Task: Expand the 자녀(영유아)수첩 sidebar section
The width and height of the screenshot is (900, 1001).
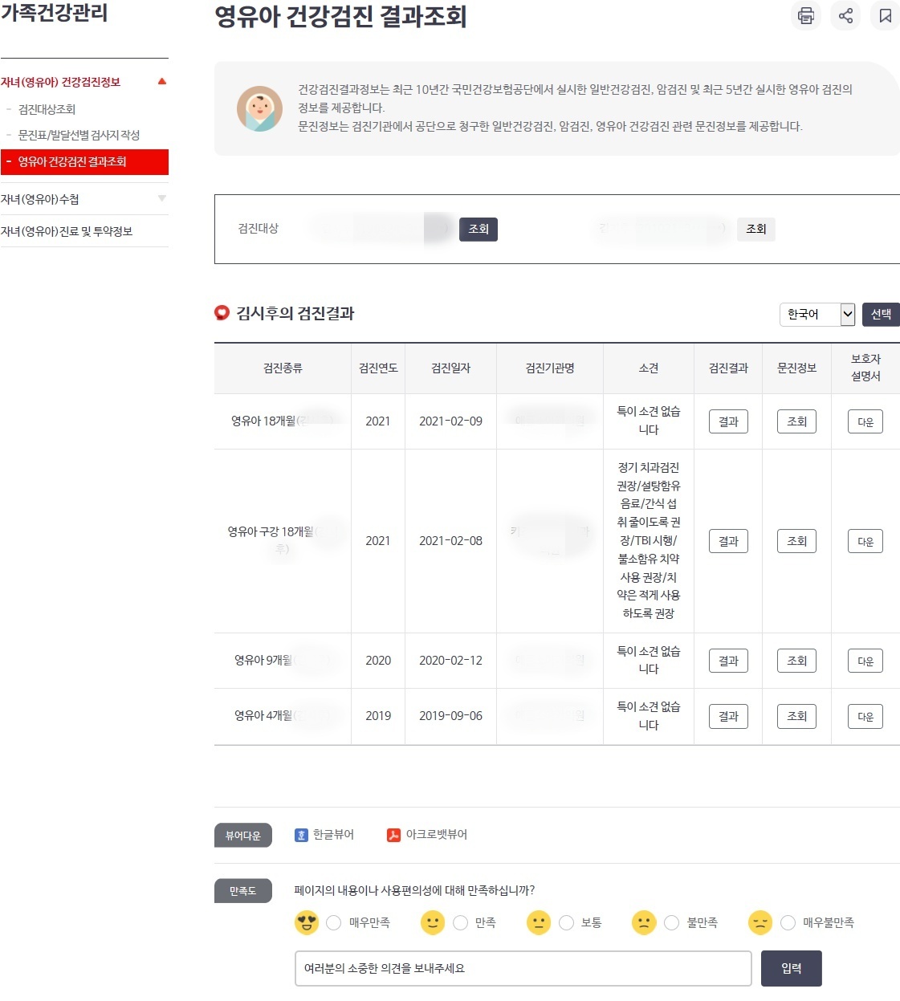Action: coord(162,198)
